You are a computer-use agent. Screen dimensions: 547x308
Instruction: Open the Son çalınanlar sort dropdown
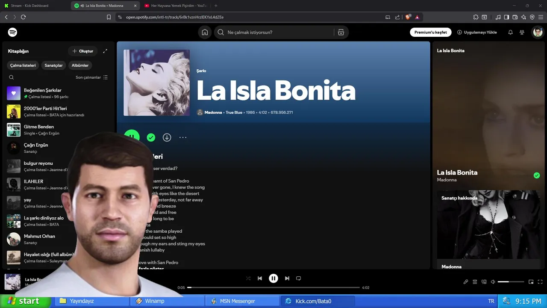tap(91, 77)
